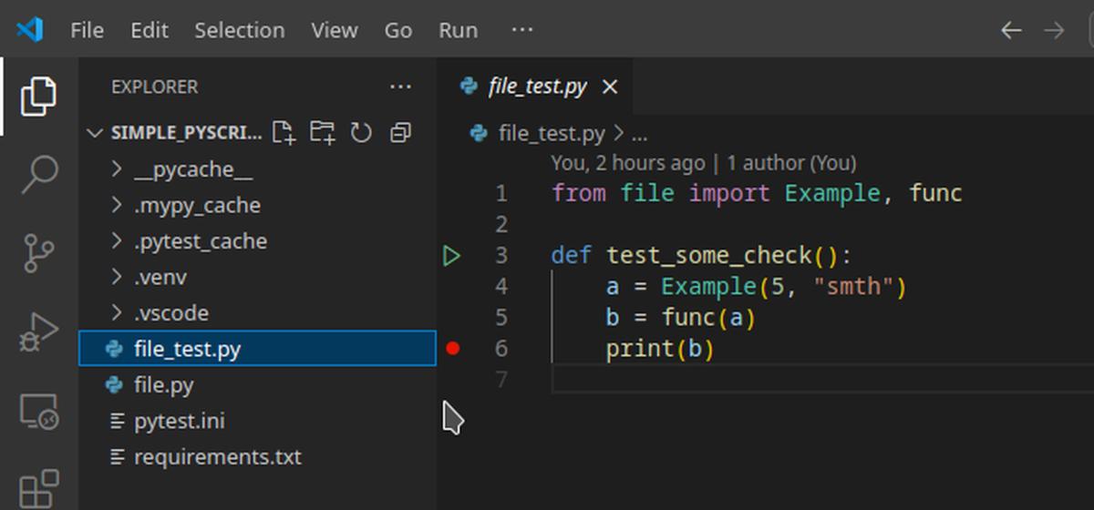Expand the .vscode folder

pos(258,312)
